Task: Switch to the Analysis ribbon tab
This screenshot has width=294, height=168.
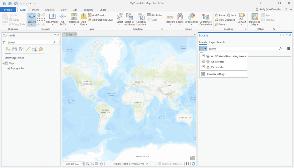Action: [50, 10]
